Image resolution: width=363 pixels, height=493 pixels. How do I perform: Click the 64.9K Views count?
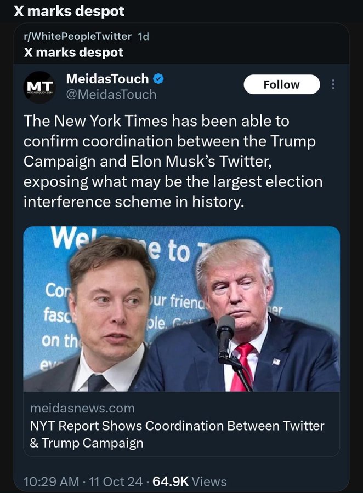point(189,481)
